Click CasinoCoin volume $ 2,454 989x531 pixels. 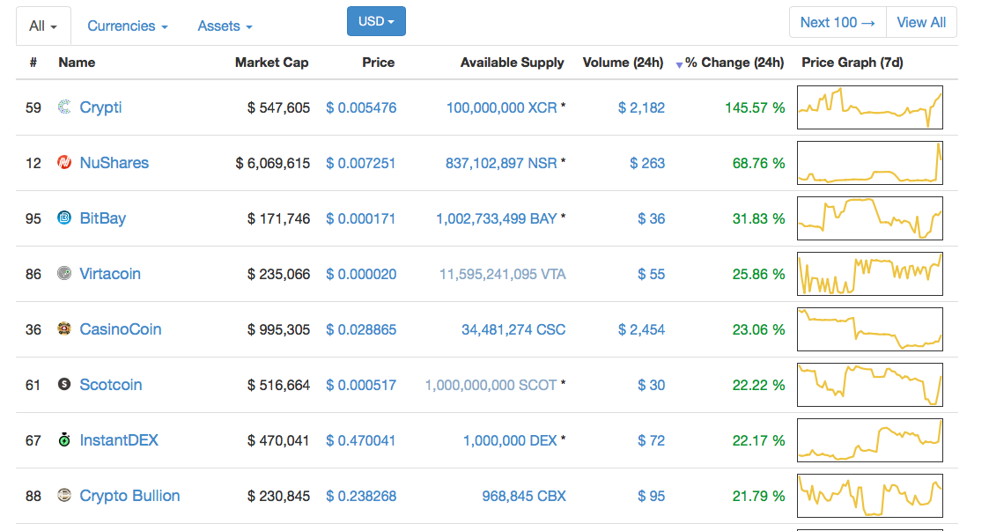pos(641,330)
